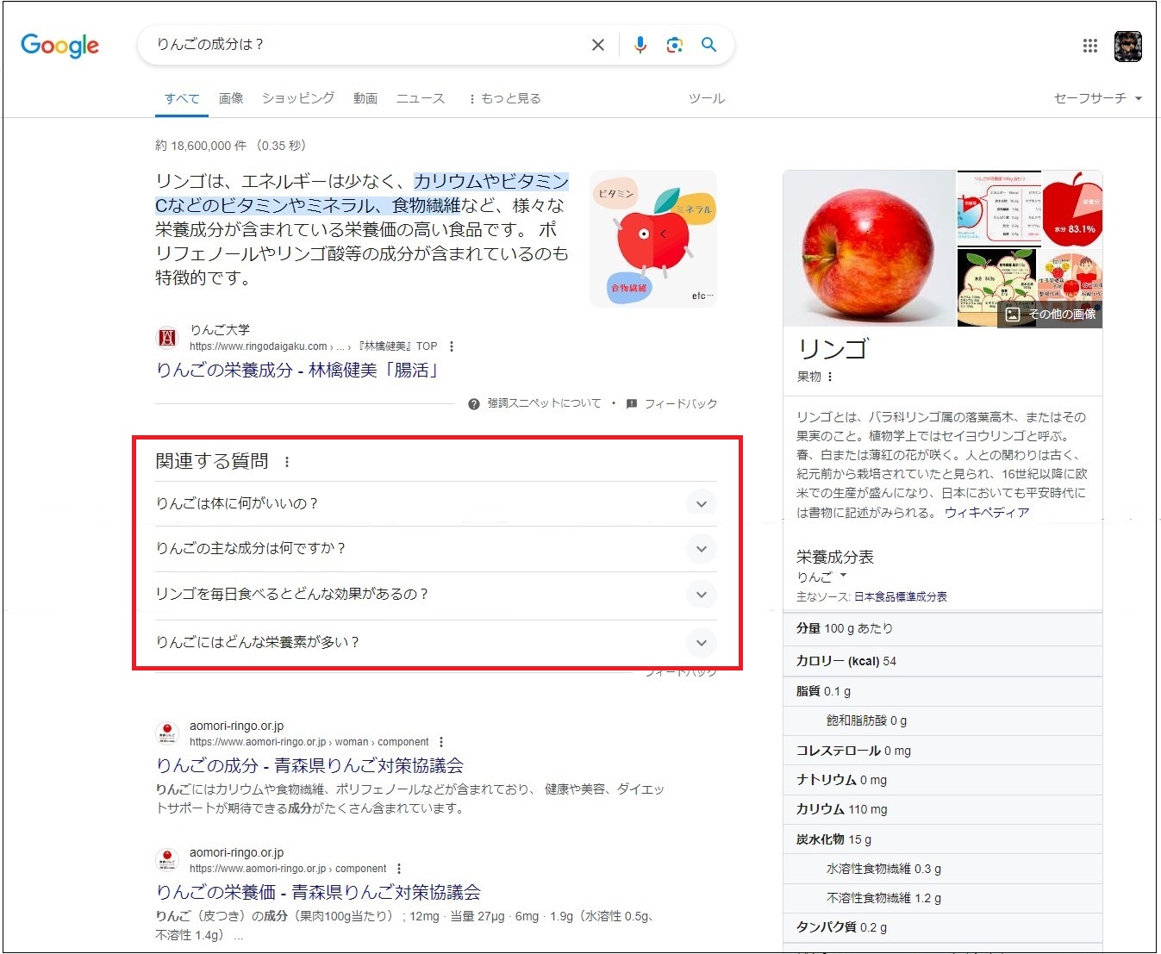
Task: Click the Google logo
Action: 59,45
